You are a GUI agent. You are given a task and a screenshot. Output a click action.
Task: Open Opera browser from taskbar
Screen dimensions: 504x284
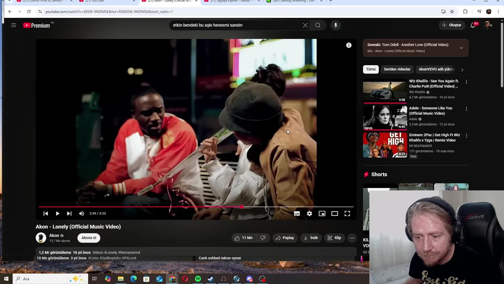[185, 279]
